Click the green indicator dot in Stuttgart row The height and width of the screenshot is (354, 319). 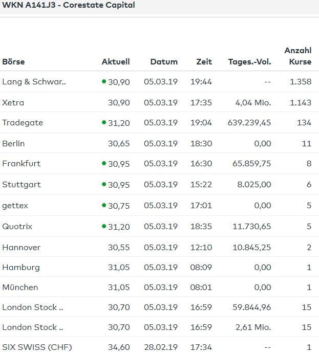(104, 184)
